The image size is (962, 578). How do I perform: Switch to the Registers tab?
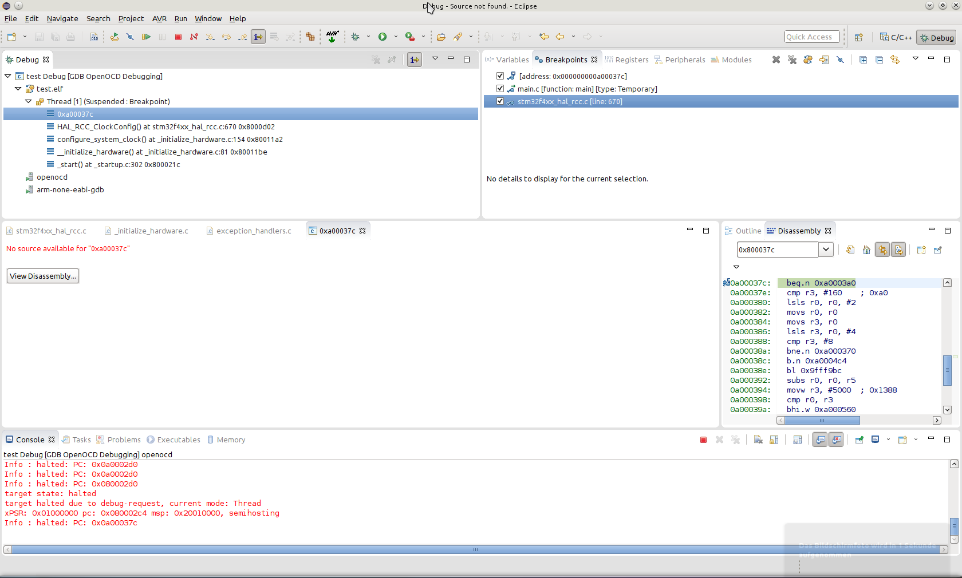pos(626,60)
